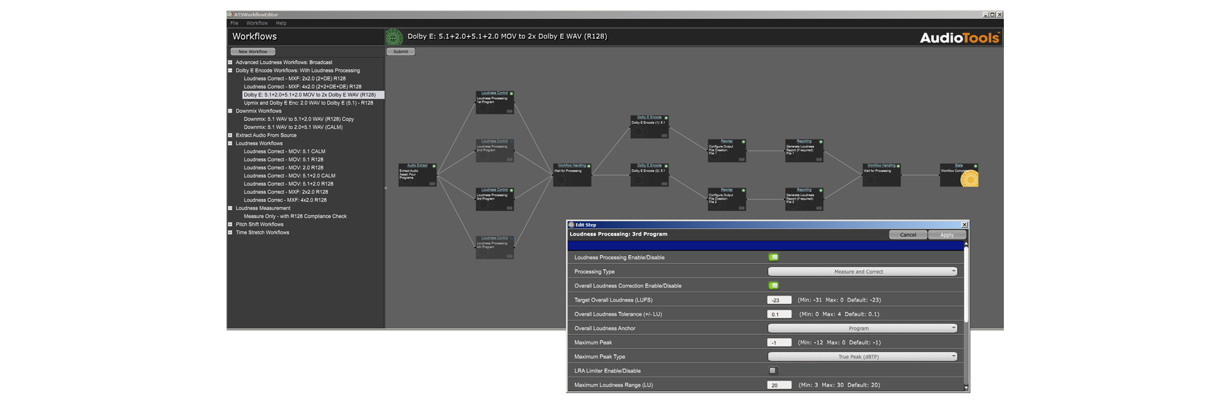Select the Dolby E Encode (2) node

(649, 175)
